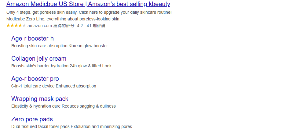The height and width of the screenshot is (135, 289).
Task: Click the gray fifth rating star
Action: (x=24, y=26)
